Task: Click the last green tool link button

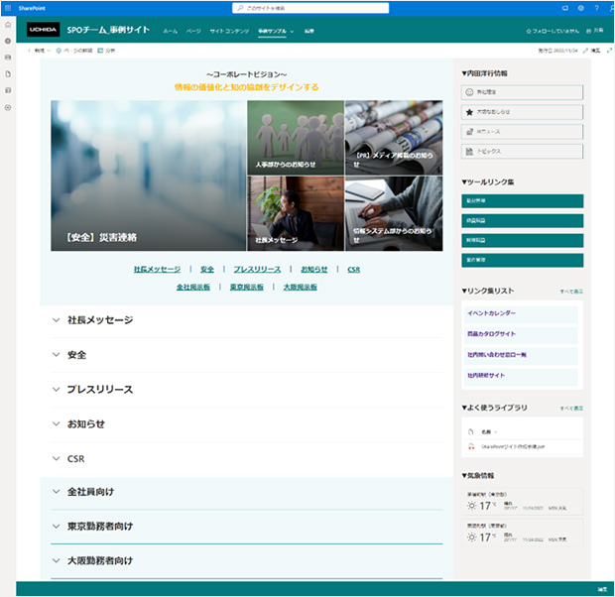Action: click(x=522, y=260)
